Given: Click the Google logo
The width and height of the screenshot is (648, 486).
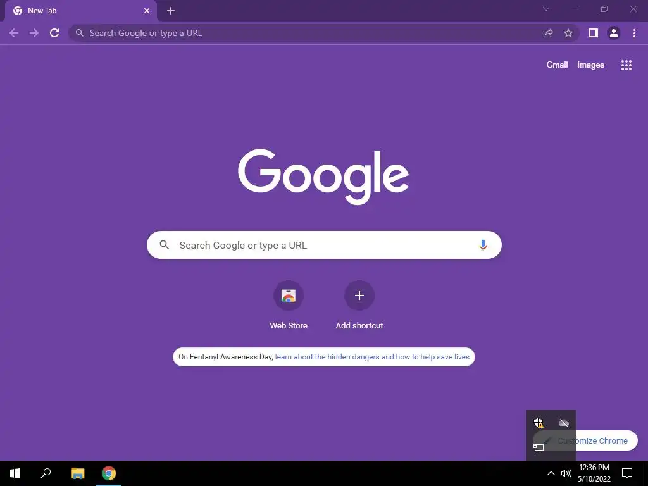Looking at the screenshot, I should (x=323, y=177).
